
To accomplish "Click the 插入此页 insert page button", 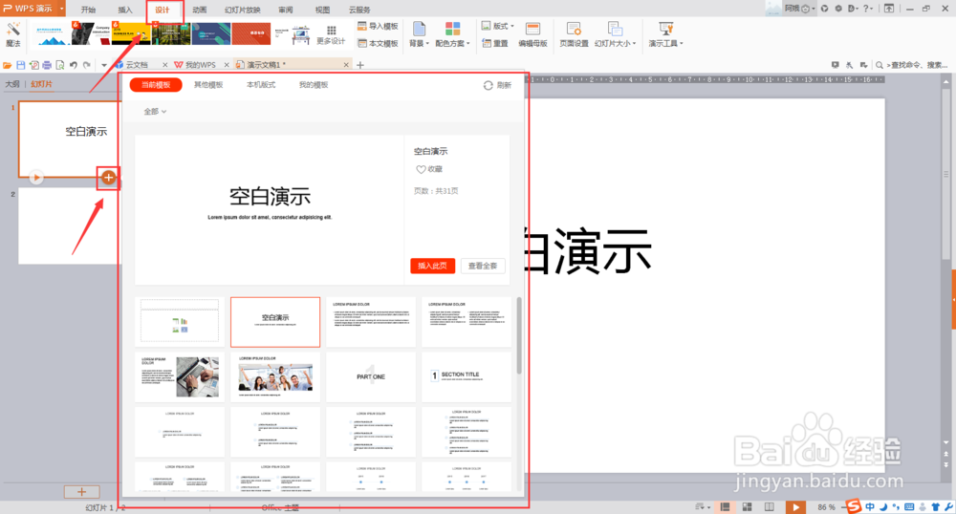I will 432,266.
